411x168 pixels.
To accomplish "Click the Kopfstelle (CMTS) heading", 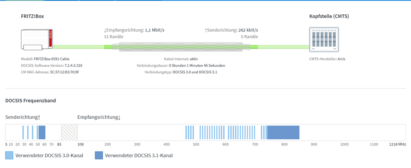I will tap(329, 16).
